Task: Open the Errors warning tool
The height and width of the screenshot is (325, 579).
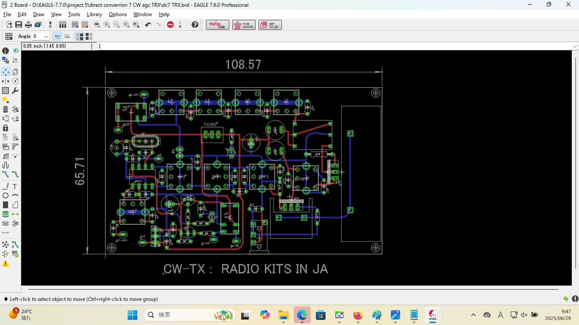Action: point(5,264)
